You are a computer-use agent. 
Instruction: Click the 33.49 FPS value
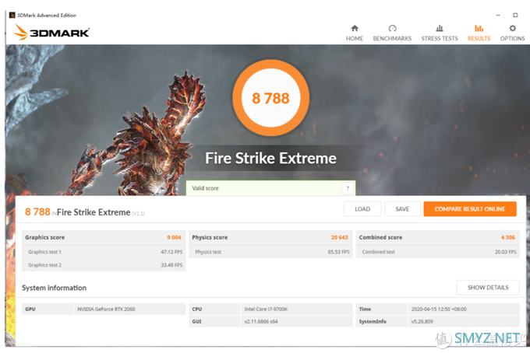pyautogui.click(x=171, y=265)
